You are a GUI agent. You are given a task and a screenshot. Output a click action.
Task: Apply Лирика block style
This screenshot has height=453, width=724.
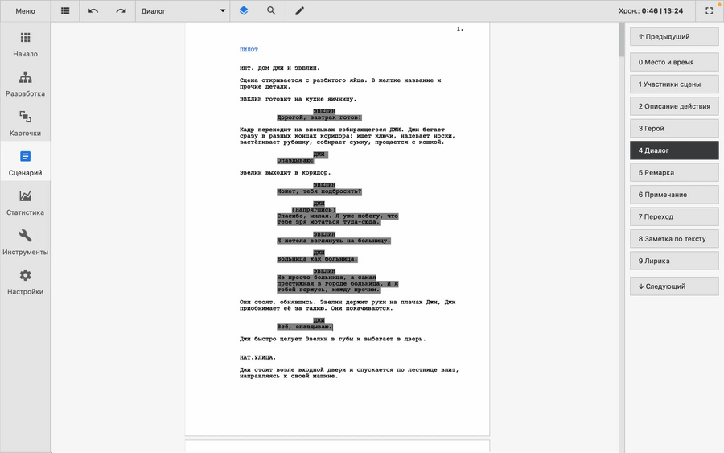click(674, 261)
